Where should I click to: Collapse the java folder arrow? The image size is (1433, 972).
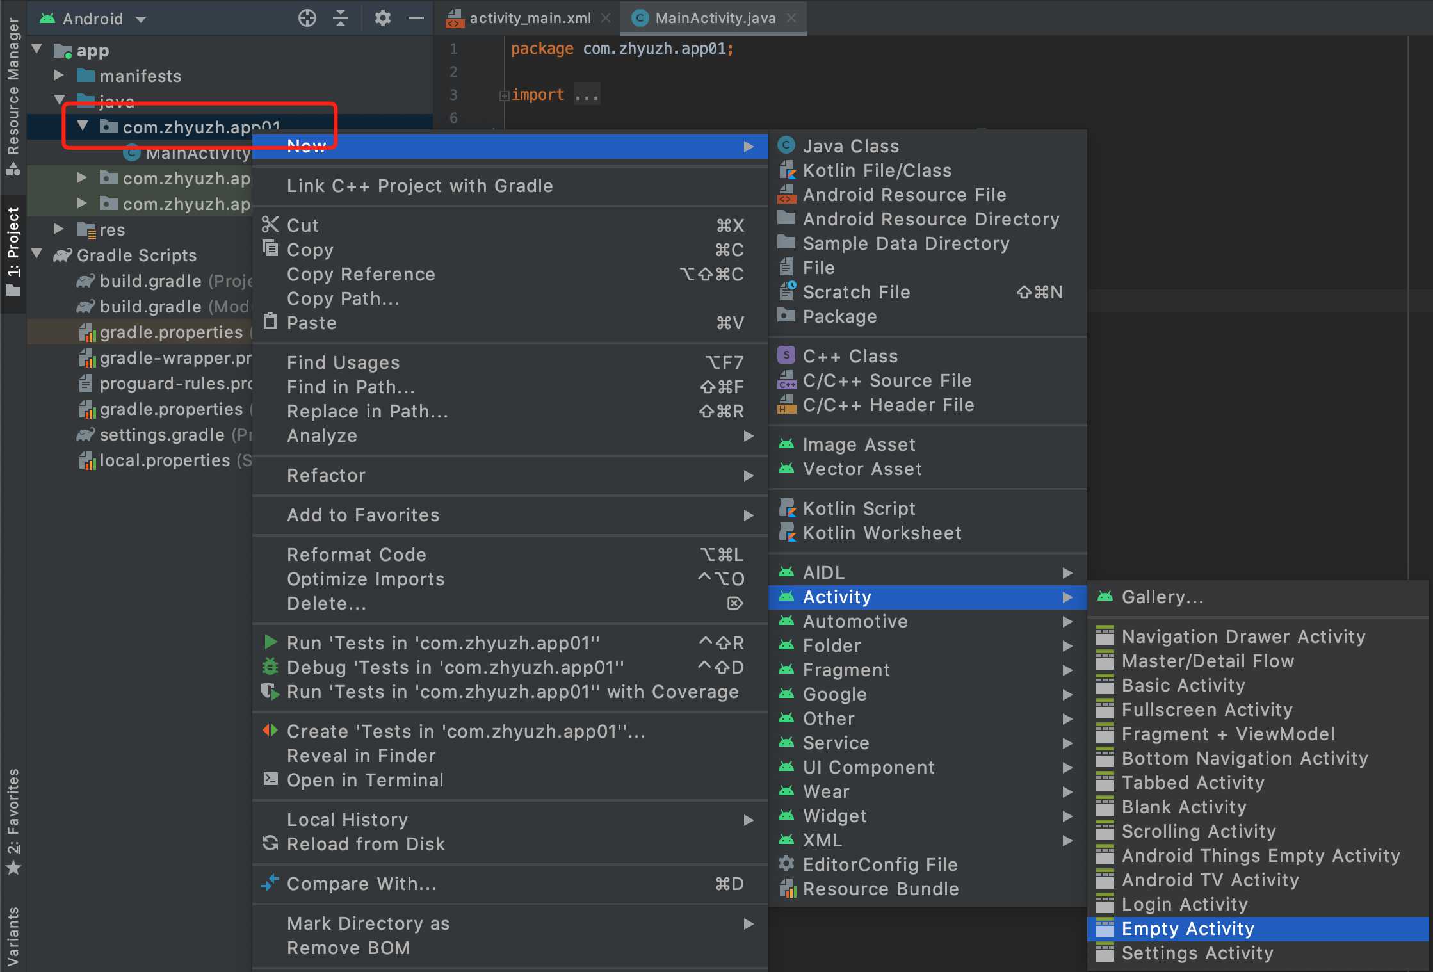click(x=60, y=100)
